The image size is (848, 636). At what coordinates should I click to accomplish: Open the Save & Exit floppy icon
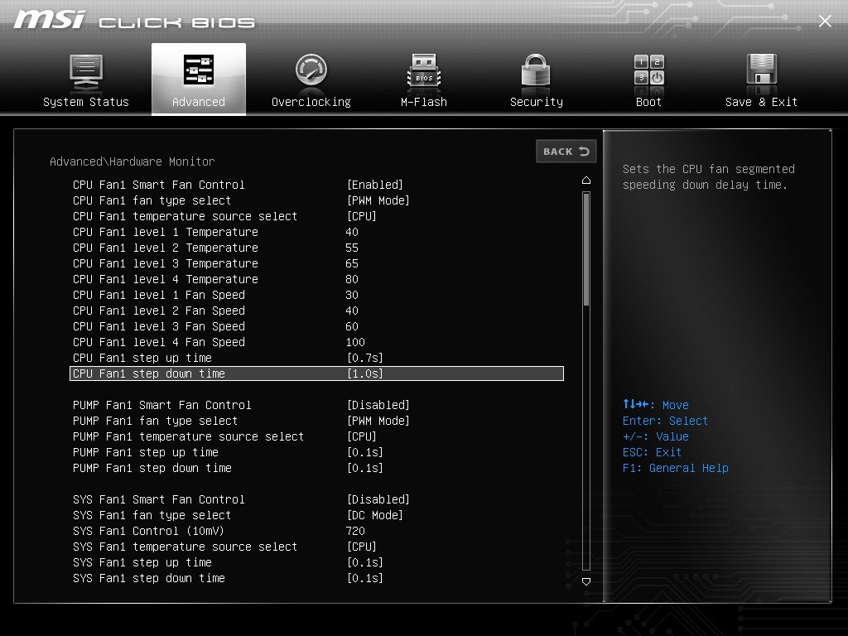(x=762, y=70)
